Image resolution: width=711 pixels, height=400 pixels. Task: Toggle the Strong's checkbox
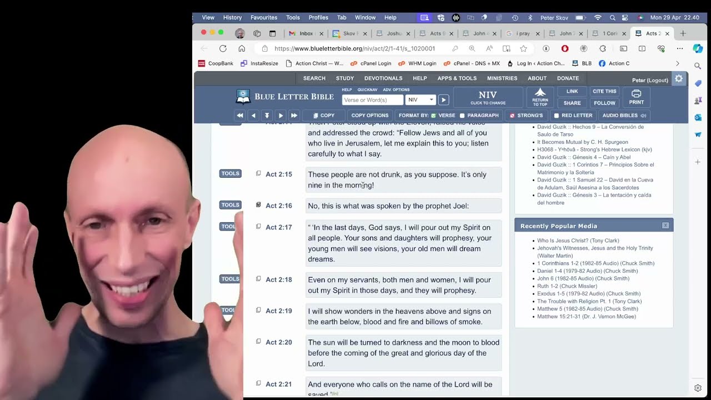pos(512,116)
